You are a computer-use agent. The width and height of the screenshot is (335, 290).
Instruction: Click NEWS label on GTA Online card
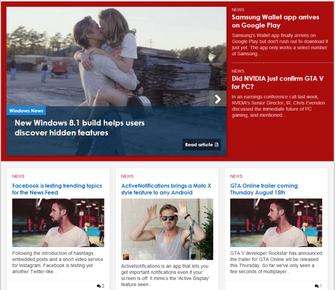236,177
